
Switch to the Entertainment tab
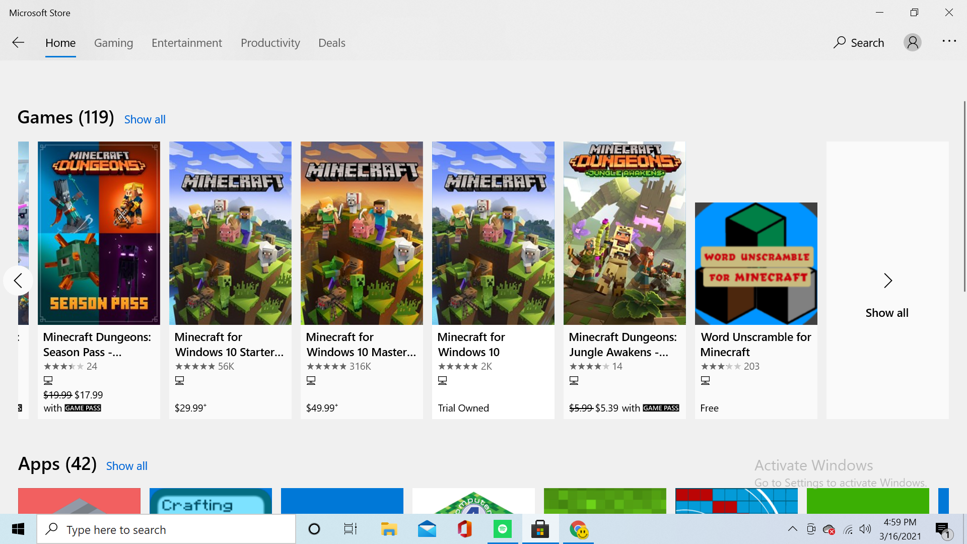(x=186, y=43)
